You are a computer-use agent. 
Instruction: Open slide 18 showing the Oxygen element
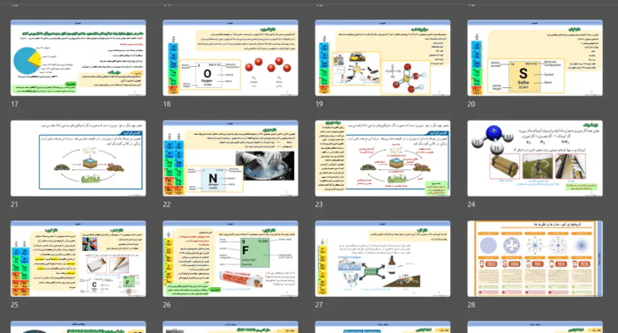(x=230, y=58)
